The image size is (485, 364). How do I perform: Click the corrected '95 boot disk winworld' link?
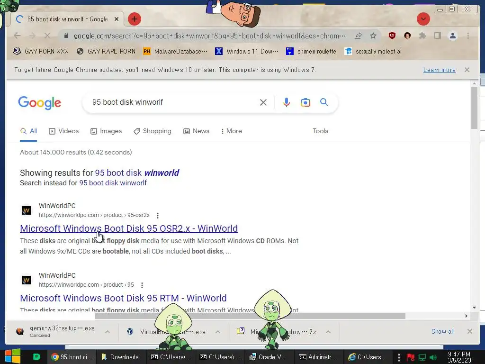[x=137, y=173]
